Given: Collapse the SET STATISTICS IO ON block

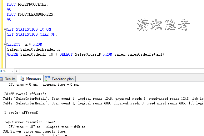Looking at the screenshot, I should pyautogui.click(x=5, y=29).
